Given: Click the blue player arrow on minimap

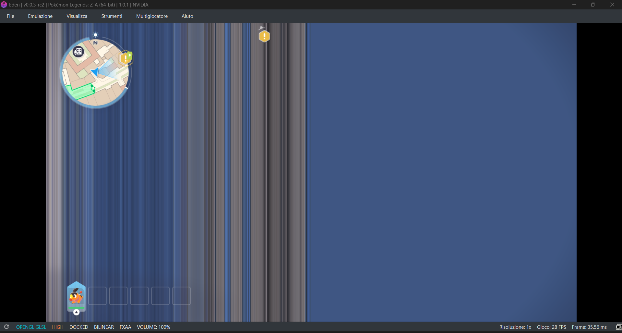Looking at the screenshot, I should [x=95, y=72].
